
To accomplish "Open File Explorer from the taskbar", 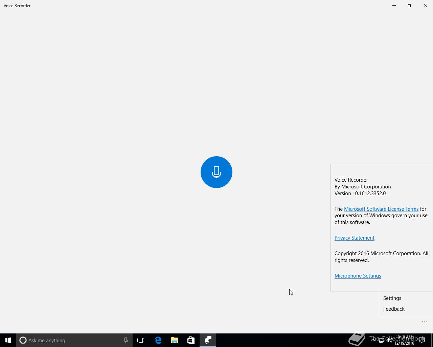I will 175,340.
